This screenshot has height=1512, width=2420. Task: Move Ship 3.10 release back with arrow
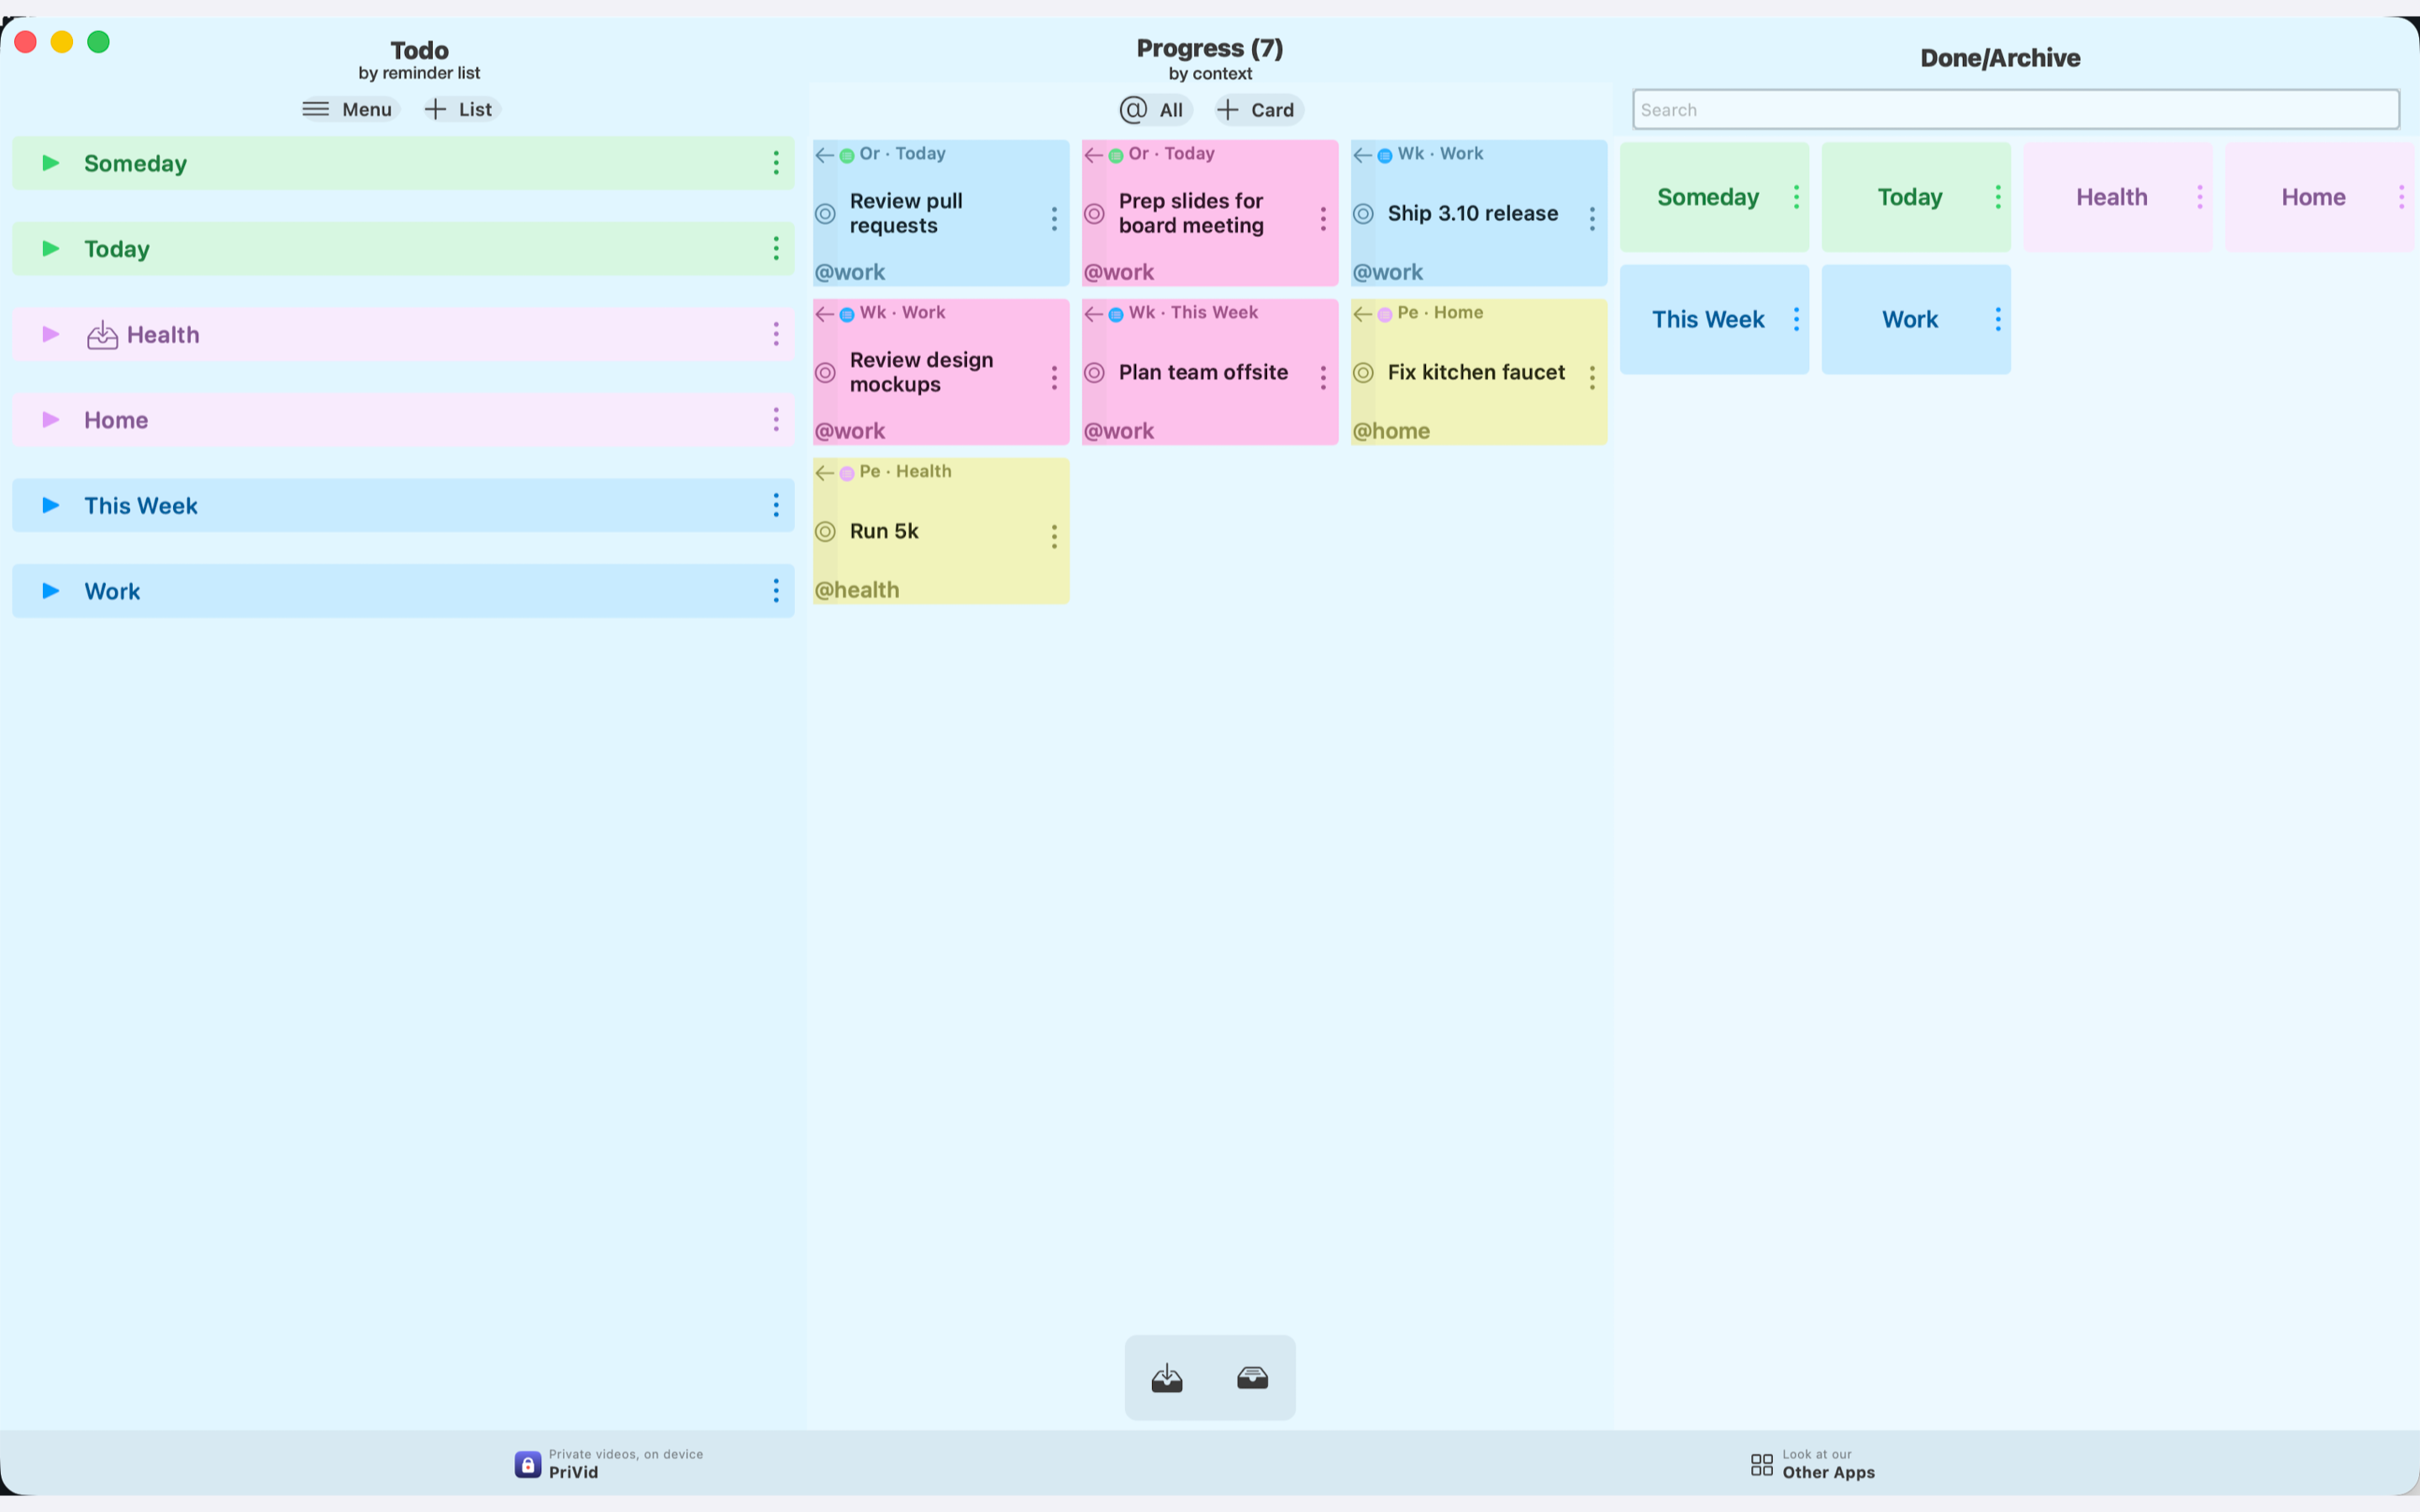1363,155
